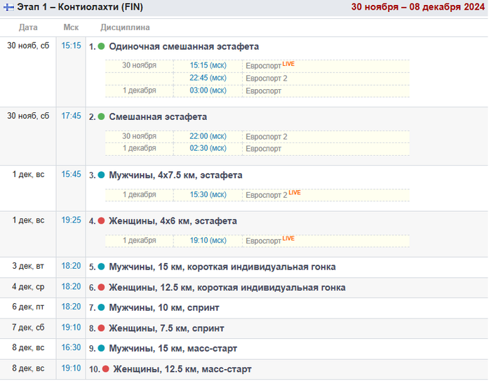
Task: Click Евроспорт channel in the 03:00 row
Action: (263, 91)
